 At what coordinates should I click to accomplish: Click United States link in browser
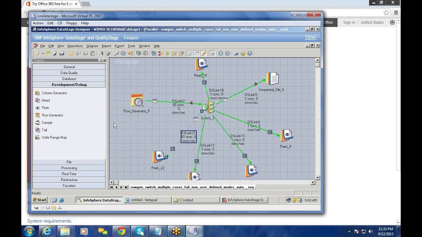point(372,22)
